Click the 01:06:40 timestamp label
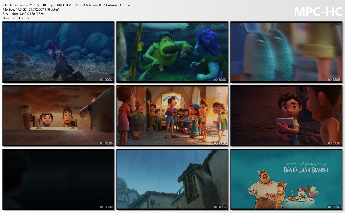The height and width of the screenshot is (213, 345). pyautogui.click(x=106, y=207)
